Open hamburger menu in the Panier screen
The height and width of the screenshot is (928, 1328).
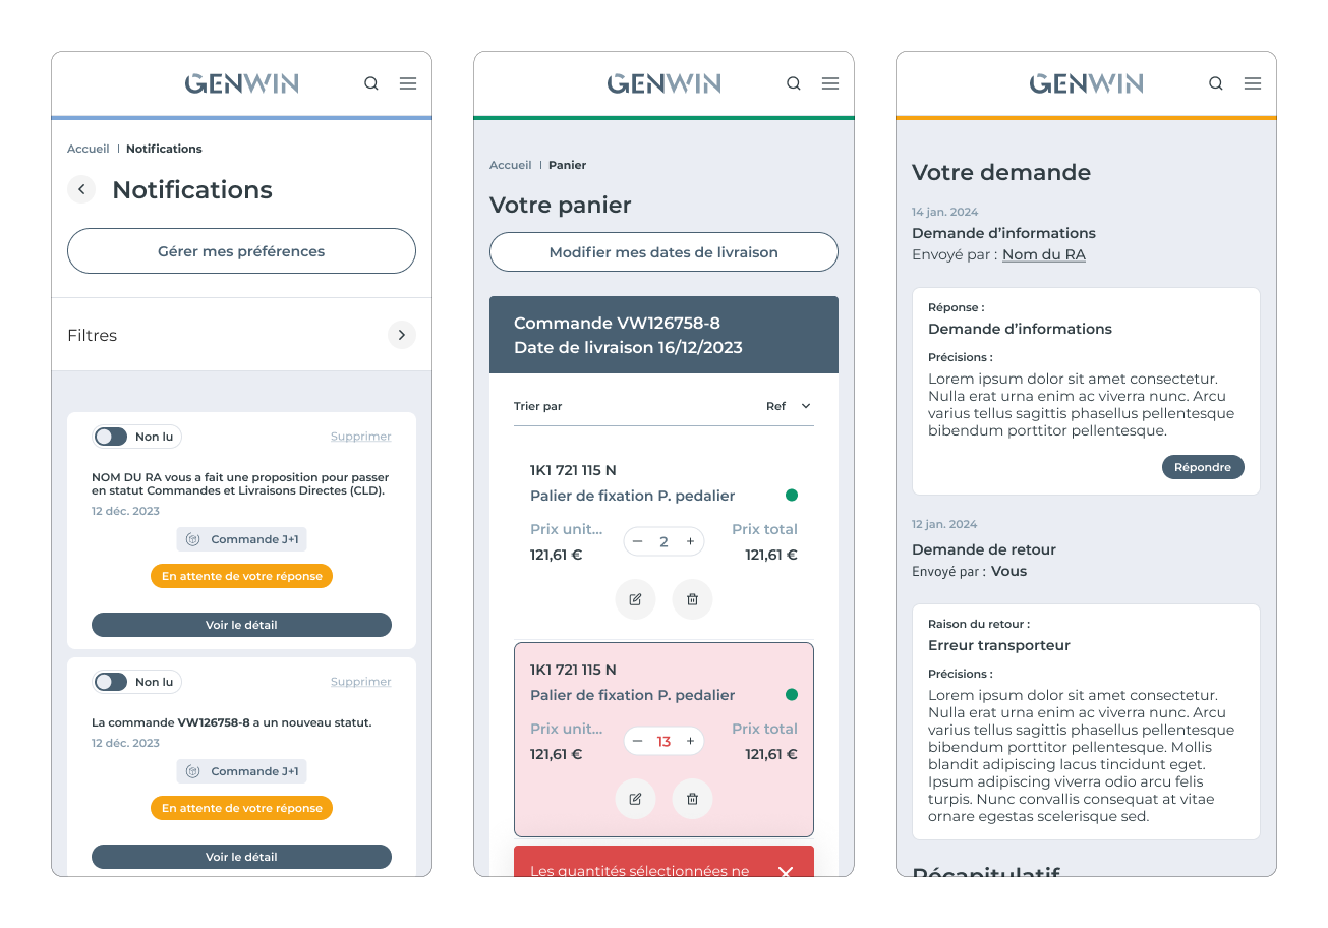[830, 84]
